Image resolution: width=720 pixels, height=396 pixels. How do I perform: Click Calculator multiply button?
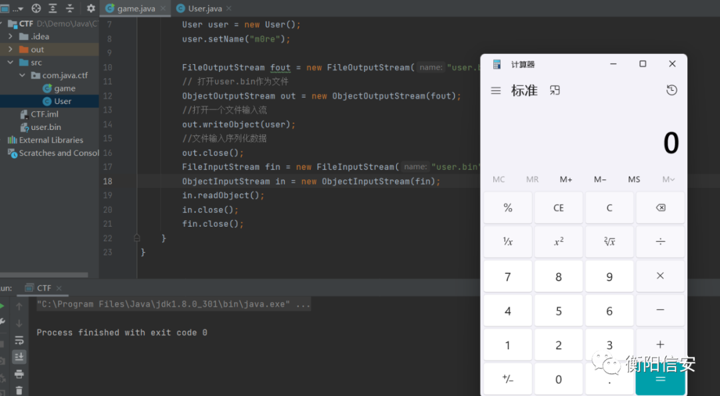coord(660,276)
